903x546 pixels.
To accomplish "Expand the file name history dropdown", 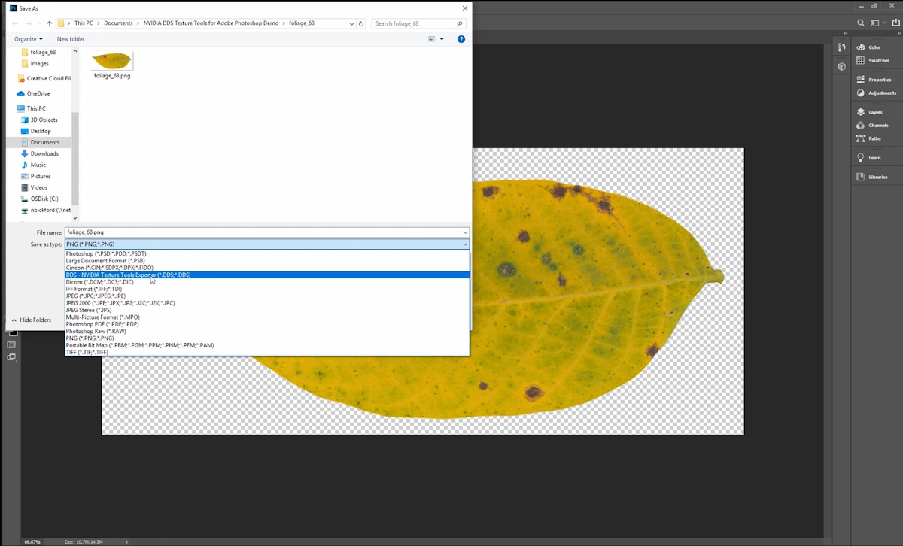I will point(465,232).
